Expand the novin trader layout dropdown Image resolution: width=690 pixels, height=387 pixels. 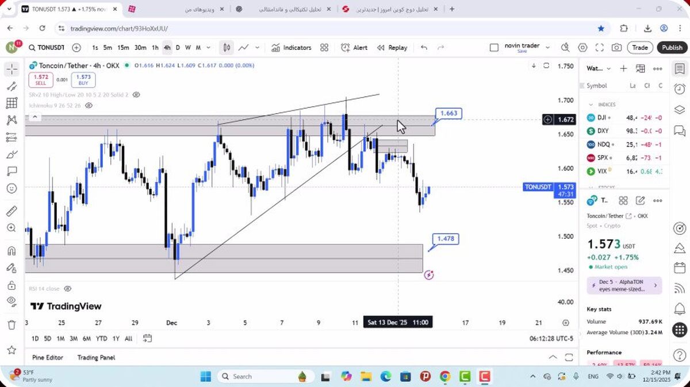pos(547,48)
